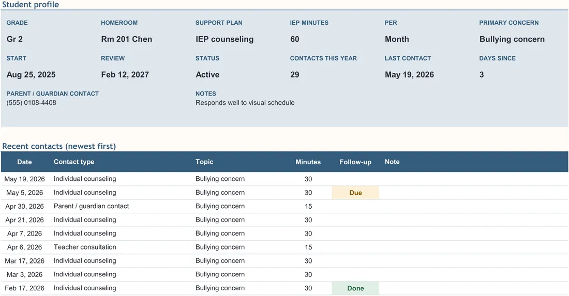Viewport: 569px width, 296px height.
Task: Select minutes 30 in May 5 row
Action: tap(308, 193)
